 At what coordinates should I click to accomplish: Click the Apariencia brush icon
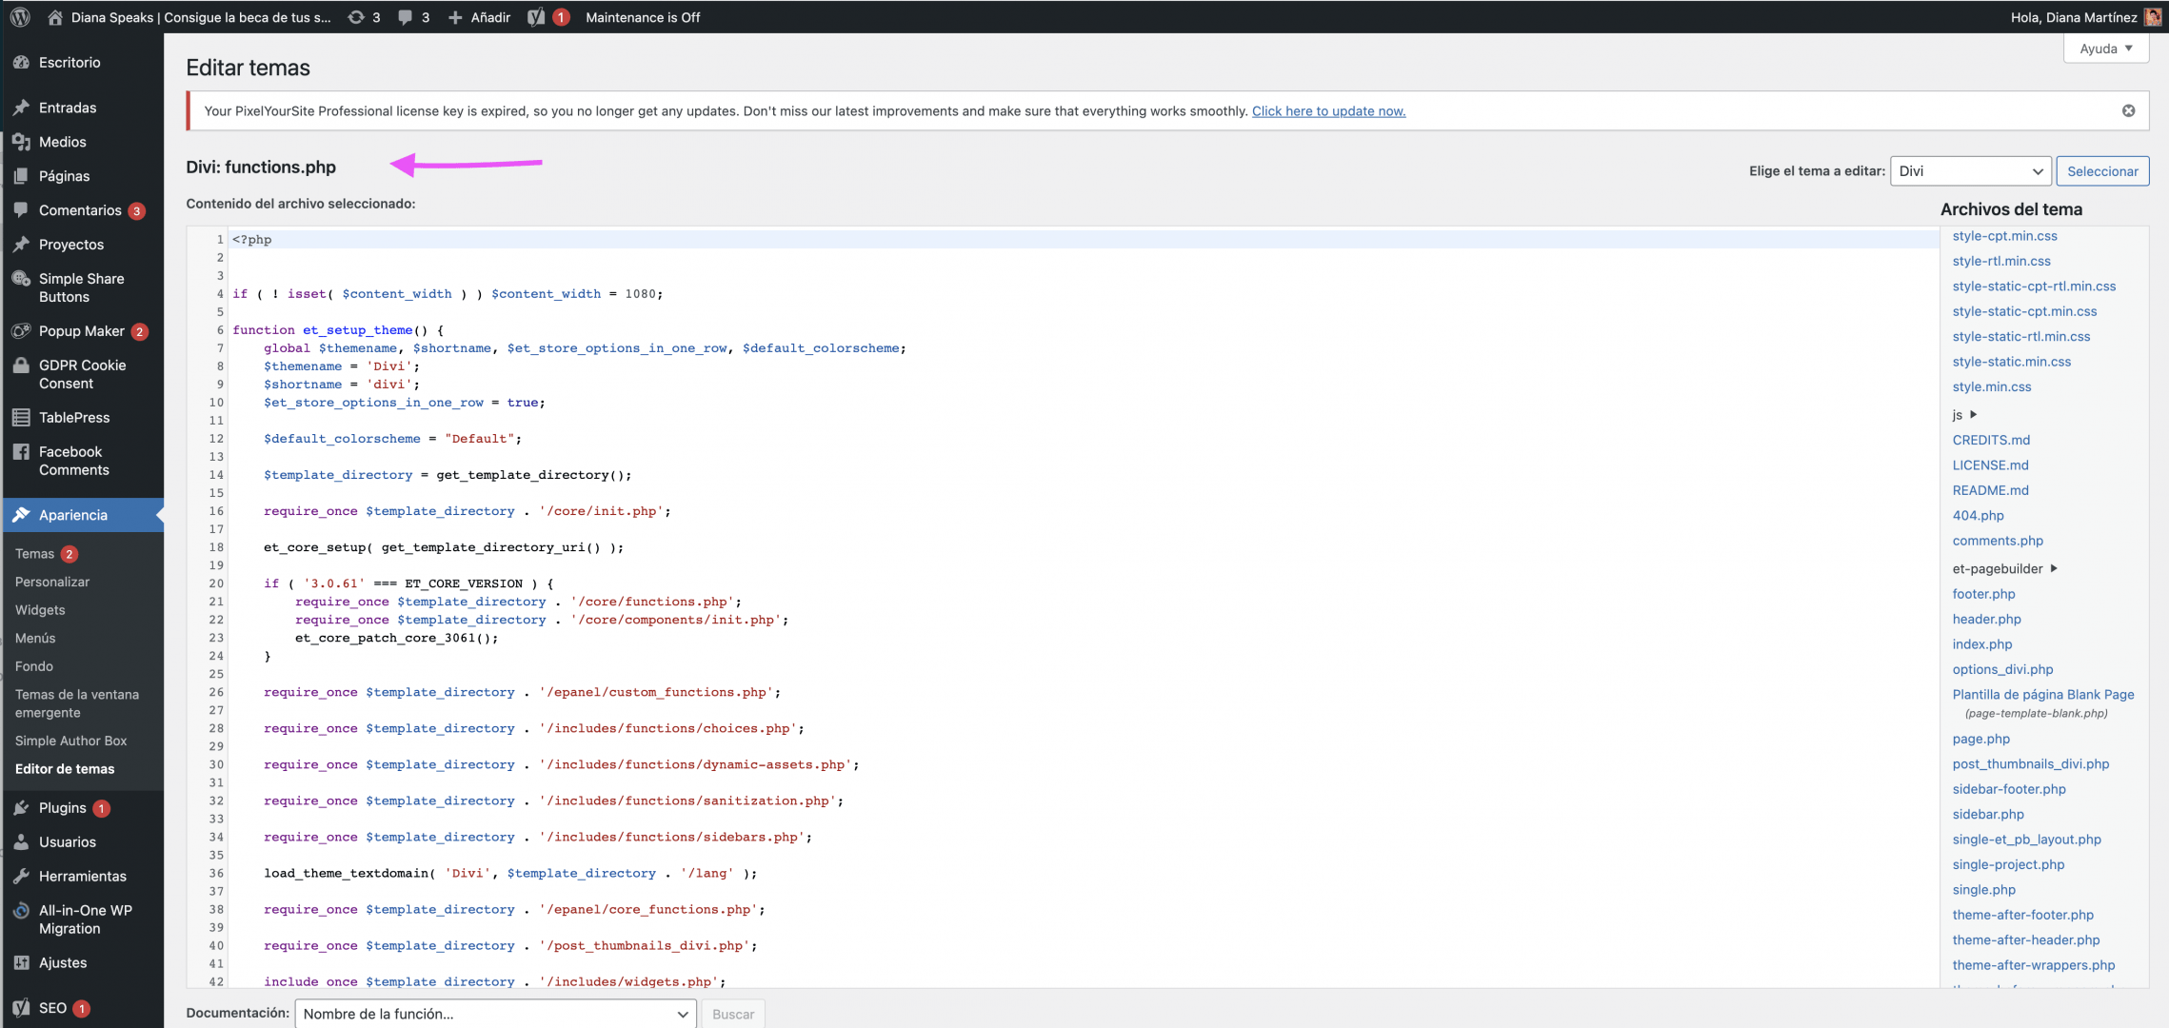(x=21, y=515)
